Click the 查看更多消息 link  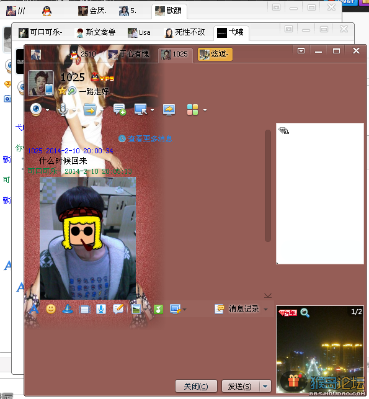pos(150,138)
